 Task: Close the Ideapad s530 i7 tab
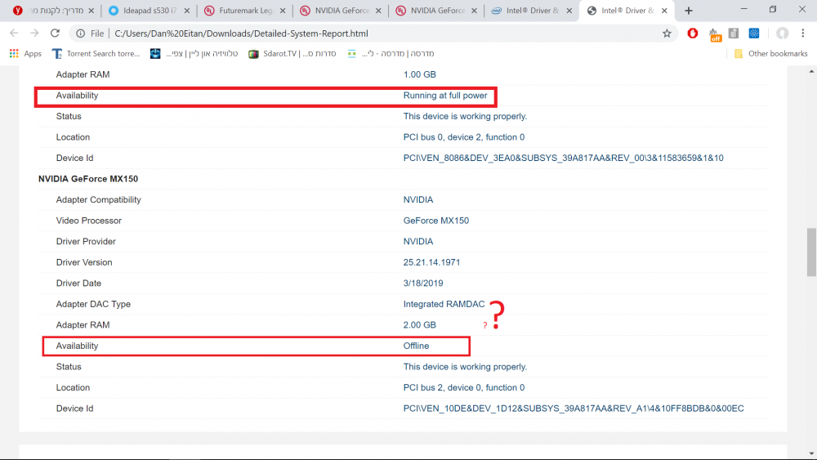pyautogui.click(x=187, y=11)
